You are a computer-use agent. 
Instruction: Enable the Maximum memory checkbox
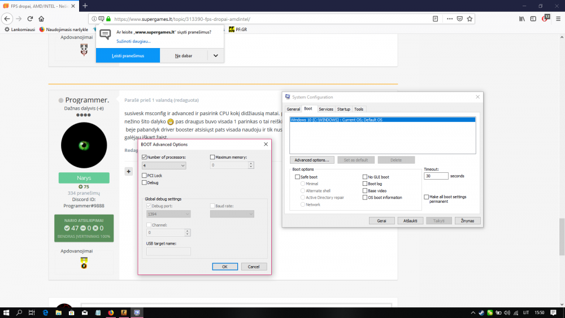[x=212, y=157]
